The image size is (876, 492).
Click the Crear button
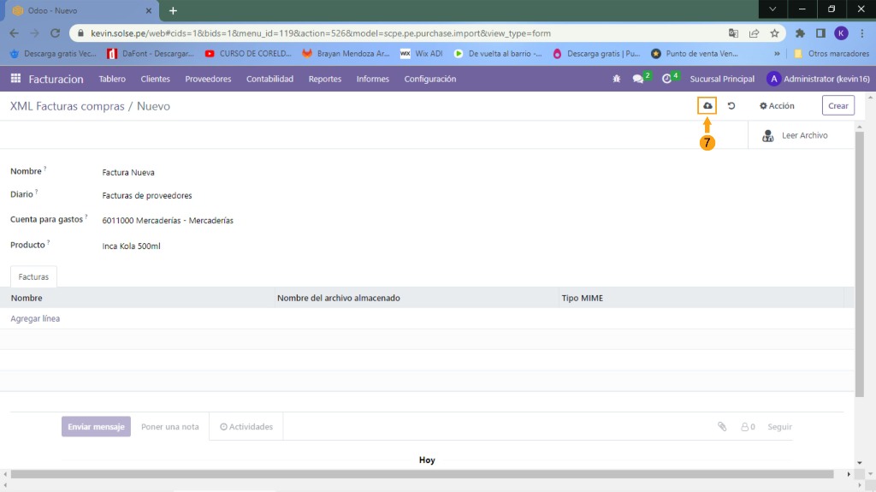pyautogui.click(x=838, y=106)
